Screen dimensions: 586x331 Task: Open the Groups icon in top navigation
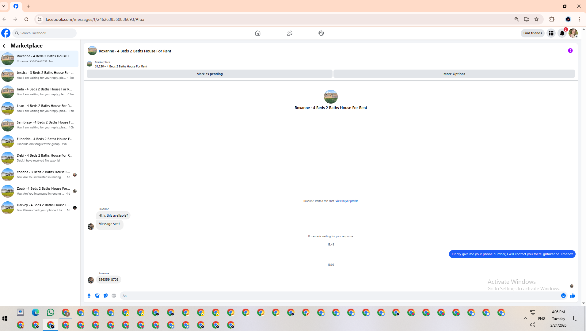pyautogui.click(x=321, y=33)
